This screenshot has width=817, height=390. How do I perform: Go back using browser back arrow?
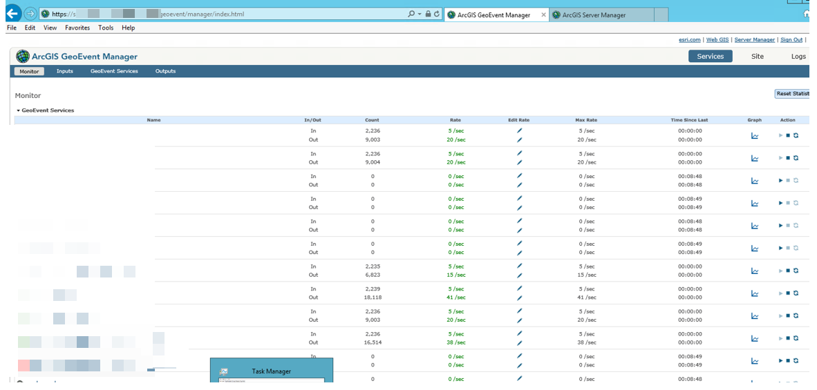pos(12,13)
